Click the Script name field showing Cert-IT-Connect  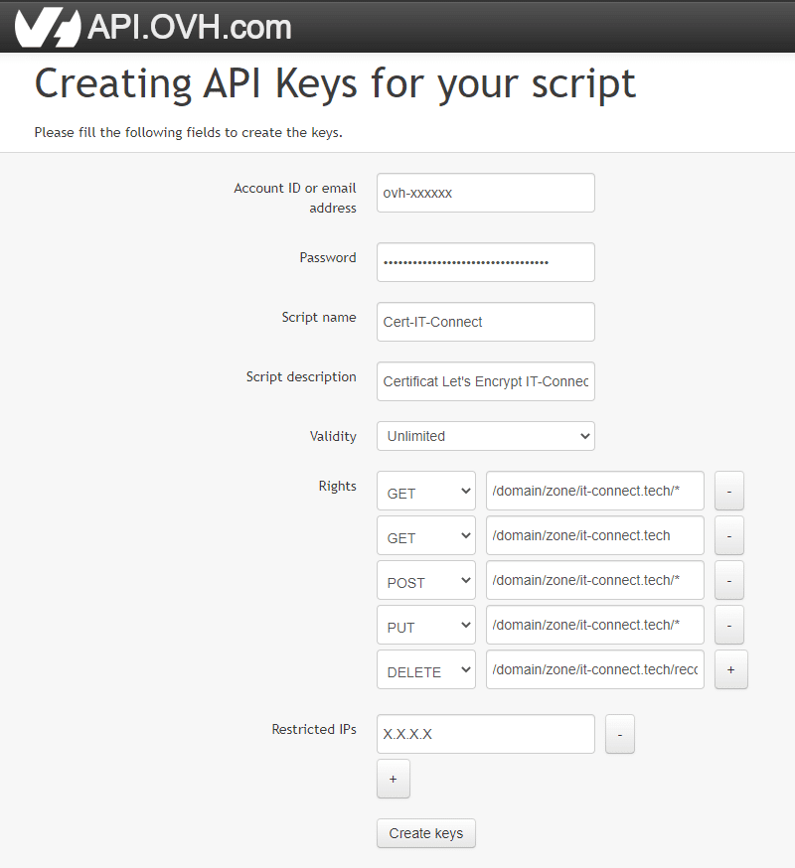pos(485,322)
